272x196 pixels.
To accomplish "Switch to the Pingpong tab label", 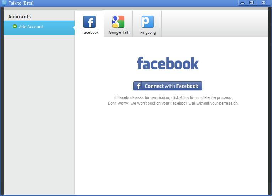I will coord(148,32).
